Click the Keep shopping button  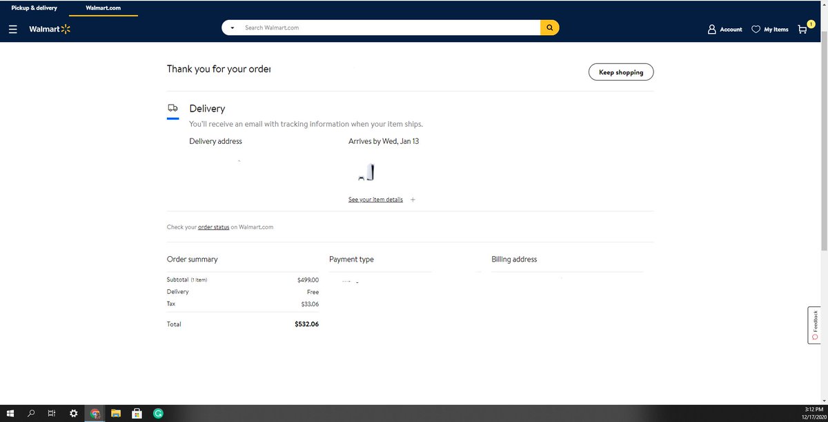click(621, 72)
